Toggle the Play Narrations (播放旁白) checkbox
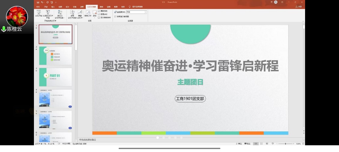Screen dimensions: 339x152 [x=99, y=11]
